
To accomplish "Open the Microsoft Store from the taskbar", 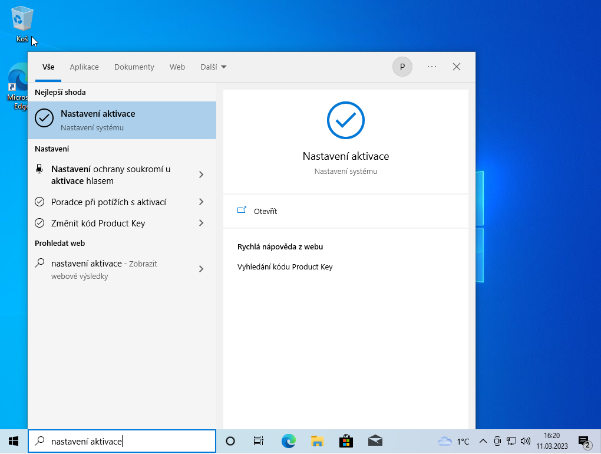I will [x=346, y=440].
